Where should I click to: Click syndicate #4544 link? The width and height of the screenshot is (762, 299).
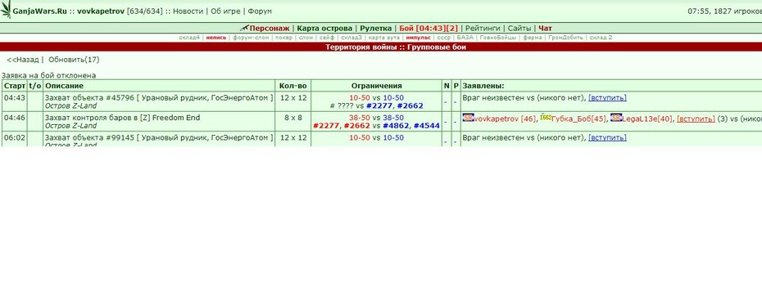coord(427,126)
